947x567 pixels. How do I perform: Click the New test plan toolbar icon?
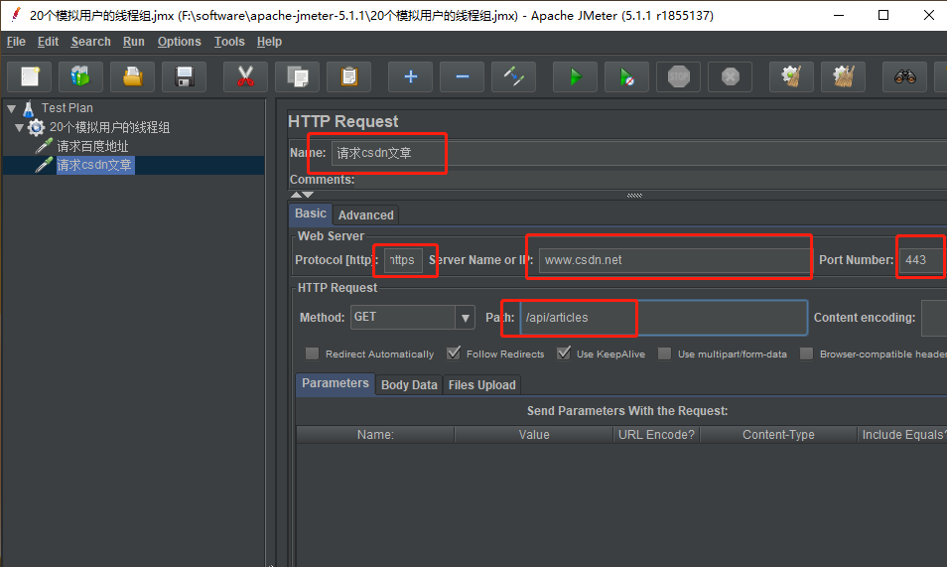pos(30,76)
